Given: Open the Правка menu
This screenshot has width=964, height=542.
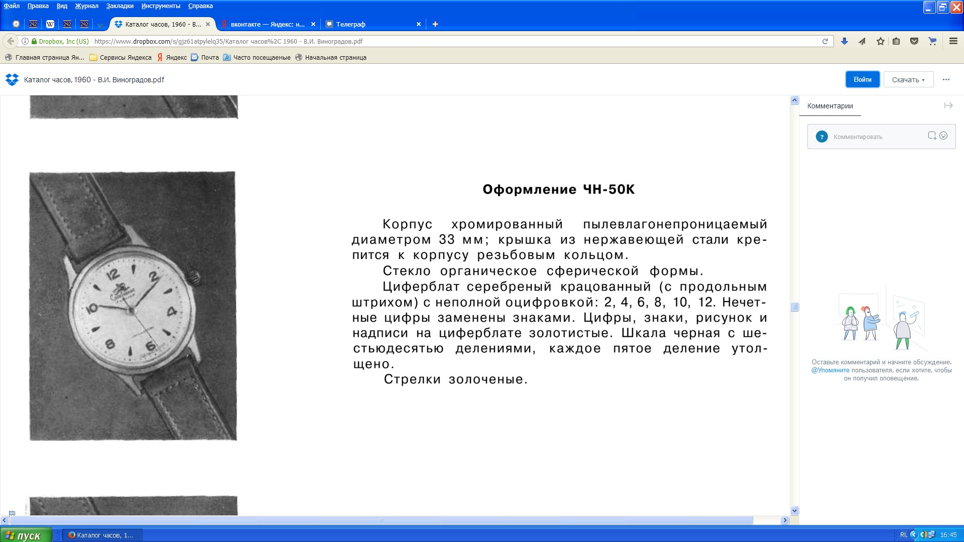Looking at the screenshot, I should click(38, 6).
